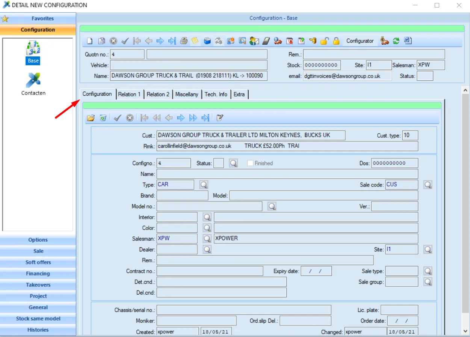470x337 pixels.
Task: Click the open folder icon in Configuration toolbar
Action: point(91,118)
